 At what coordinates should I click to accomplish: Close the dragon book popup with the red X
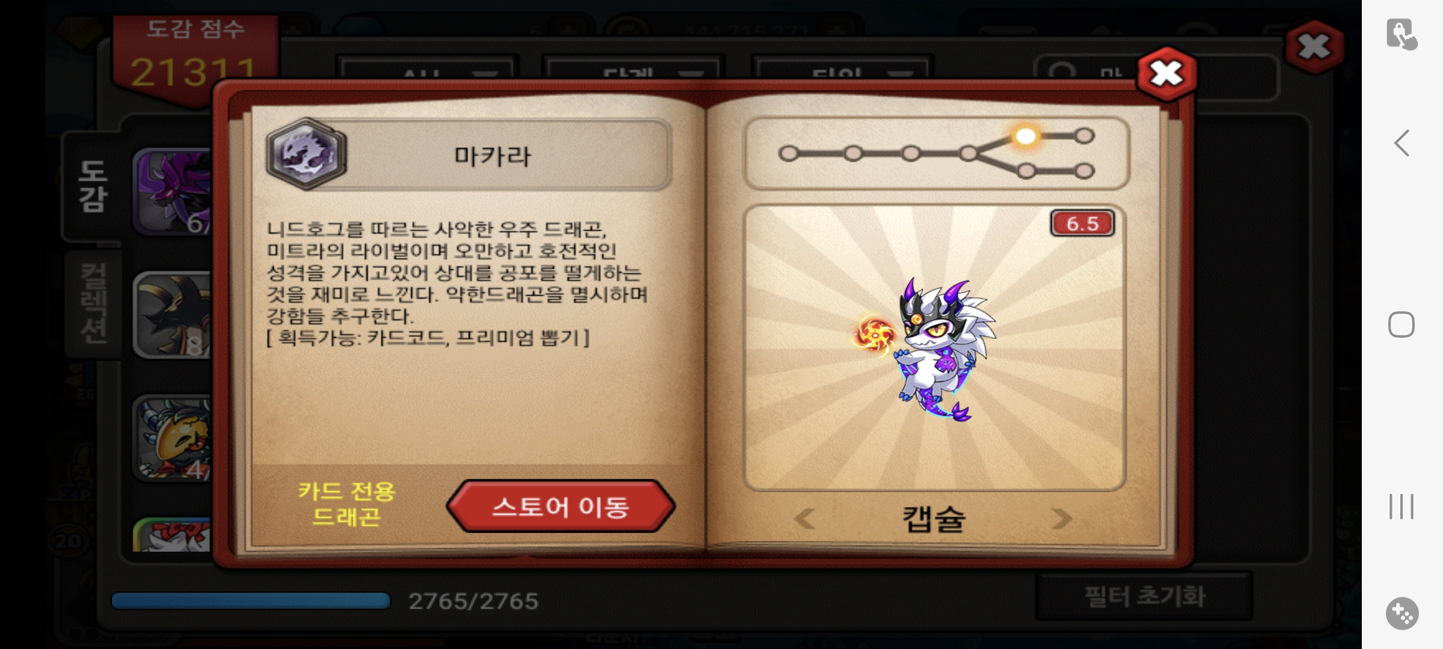tap(1166, 74)
